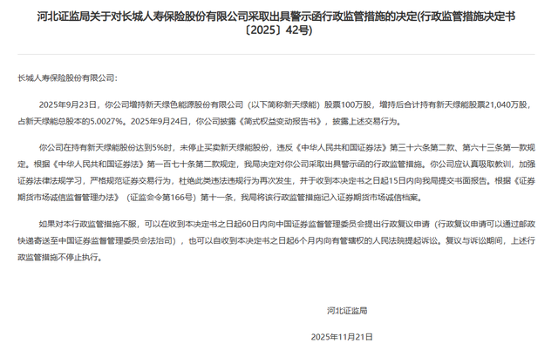558x350 pixels.
Task: Click the percentage 5.0027% in the text
Action: pyautogui.click(x=106, y=121)
